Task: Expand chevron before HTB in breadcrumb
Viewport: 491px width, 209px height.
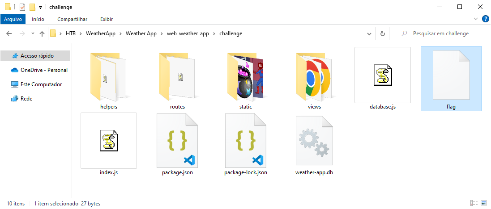Action: coord(60,33)
